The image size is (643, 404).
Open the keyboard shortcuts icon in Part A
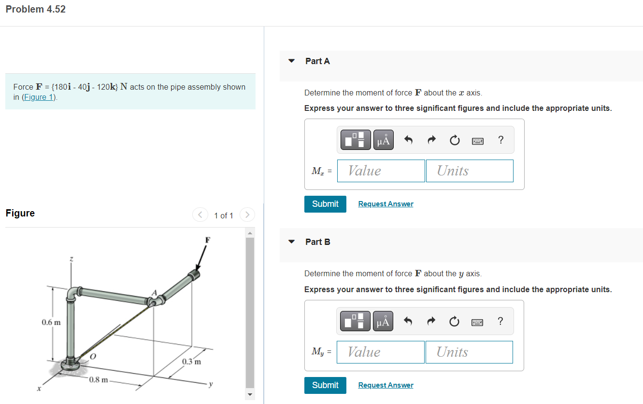(477, 140)
